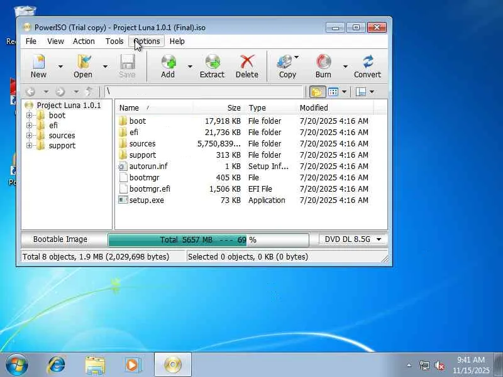Click the bootmgr.efi file icon
The width and height of the screenshot is (503, 377).
click(123, 189)
